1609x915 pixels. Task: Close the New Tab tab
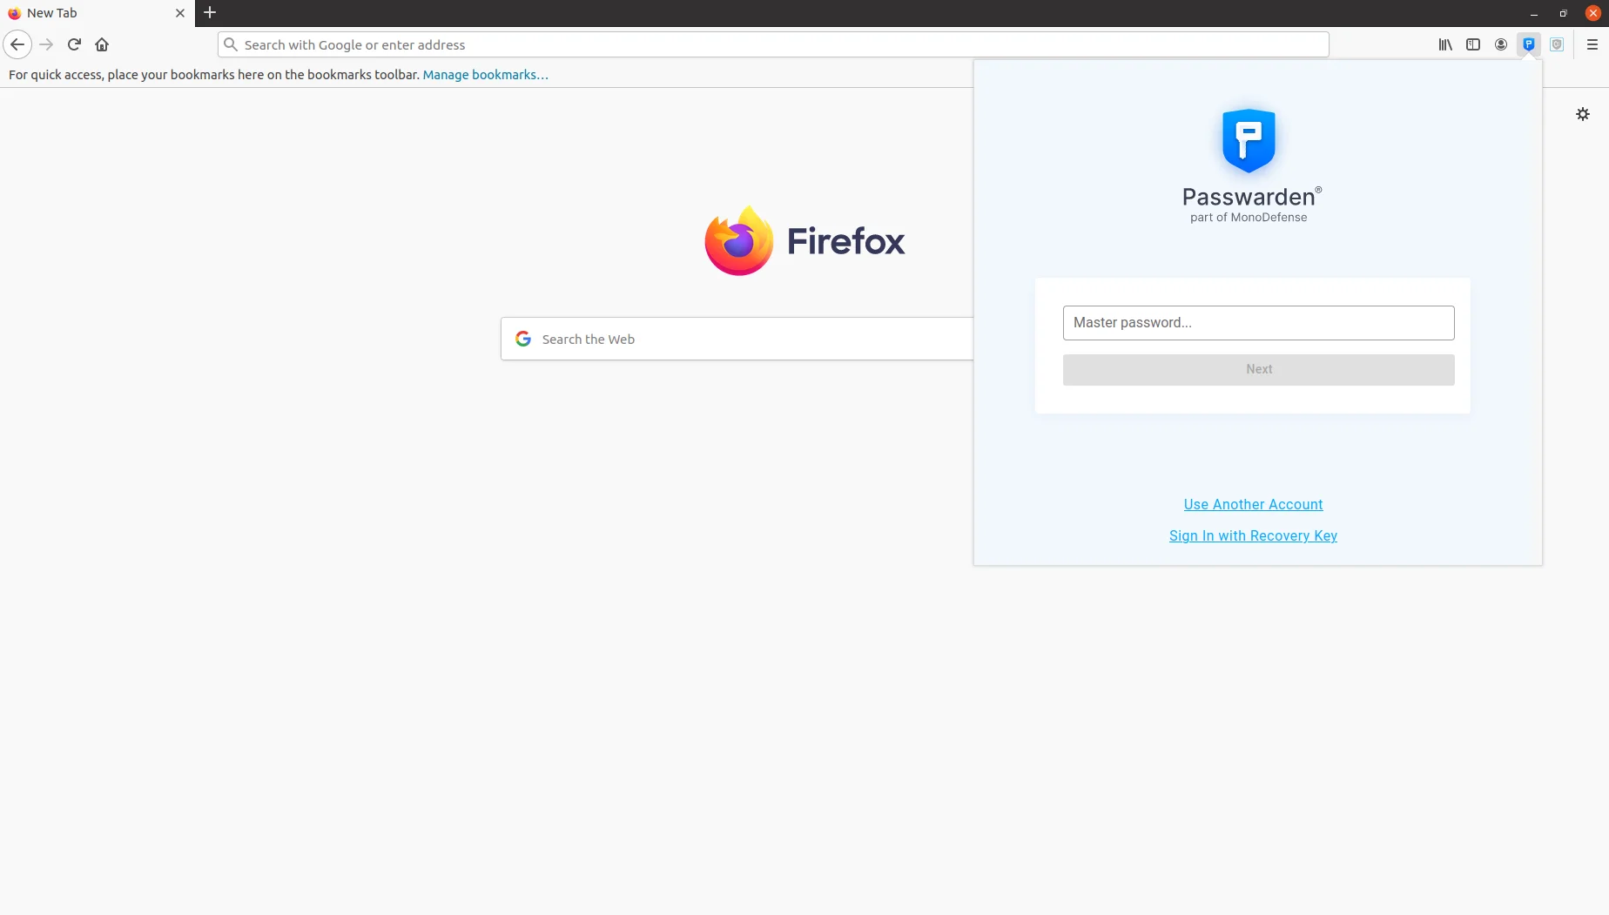[180, 13]
